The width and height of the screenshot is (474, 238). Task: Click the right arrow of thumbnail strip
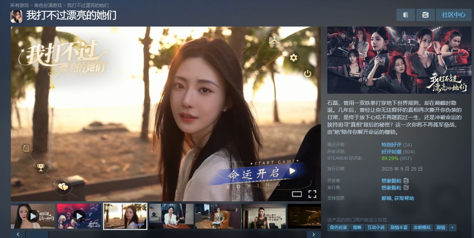[x=314, y=235]
